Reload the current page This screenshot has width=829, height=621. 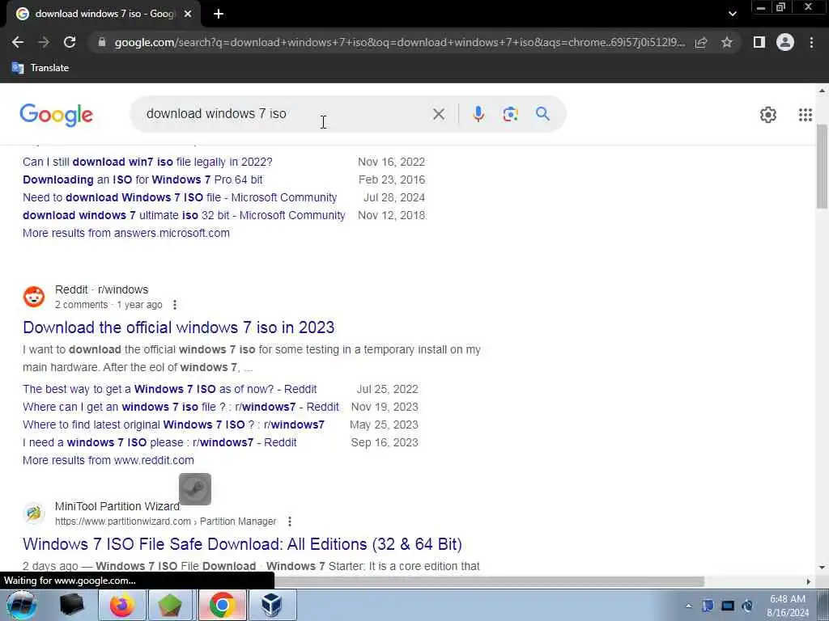point(70,42)
